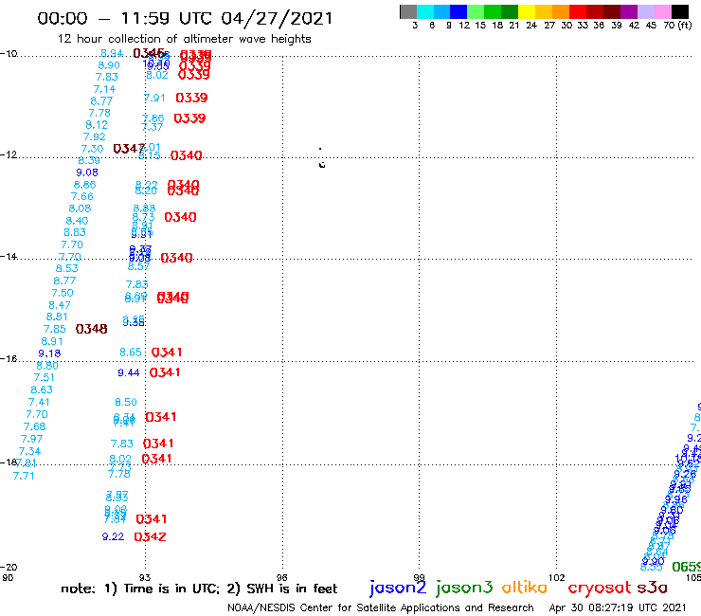Click the wave height reading 8.40

coord(77,221)
